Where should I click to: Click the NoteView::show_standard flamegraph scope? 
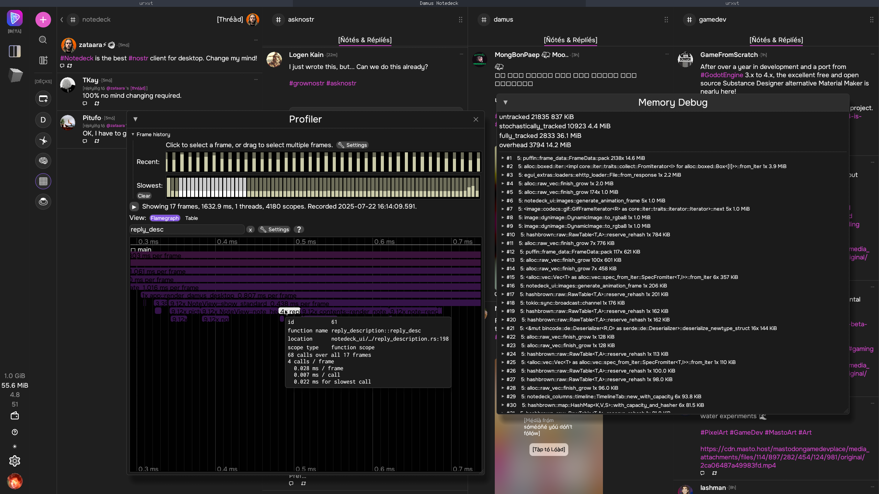(x=325, y=304)
